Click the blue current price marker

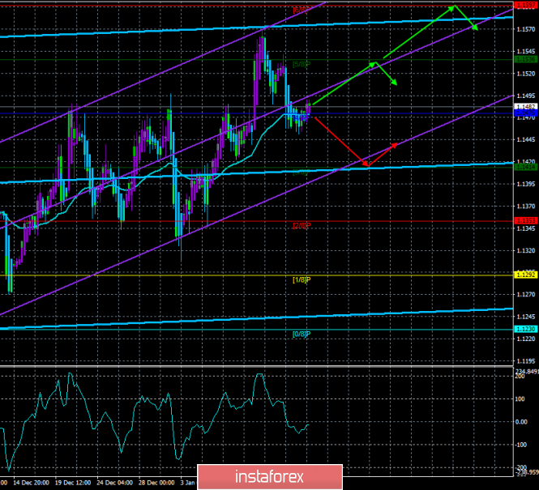point(526,115)
